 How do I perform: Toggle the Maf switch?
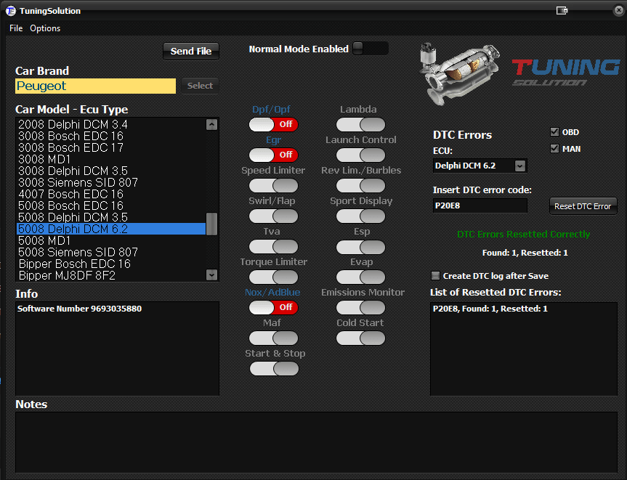tap(273, 338)
